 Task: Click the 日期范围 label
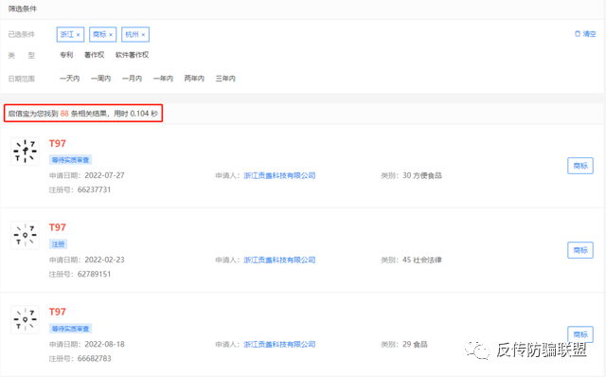(x=22, y=79)
